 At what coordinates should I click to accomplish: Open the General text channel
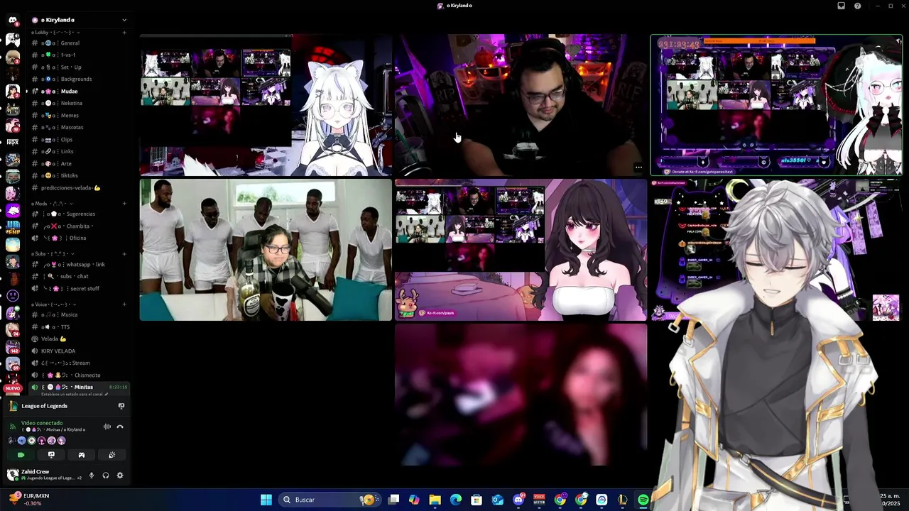tap(78, 43)
